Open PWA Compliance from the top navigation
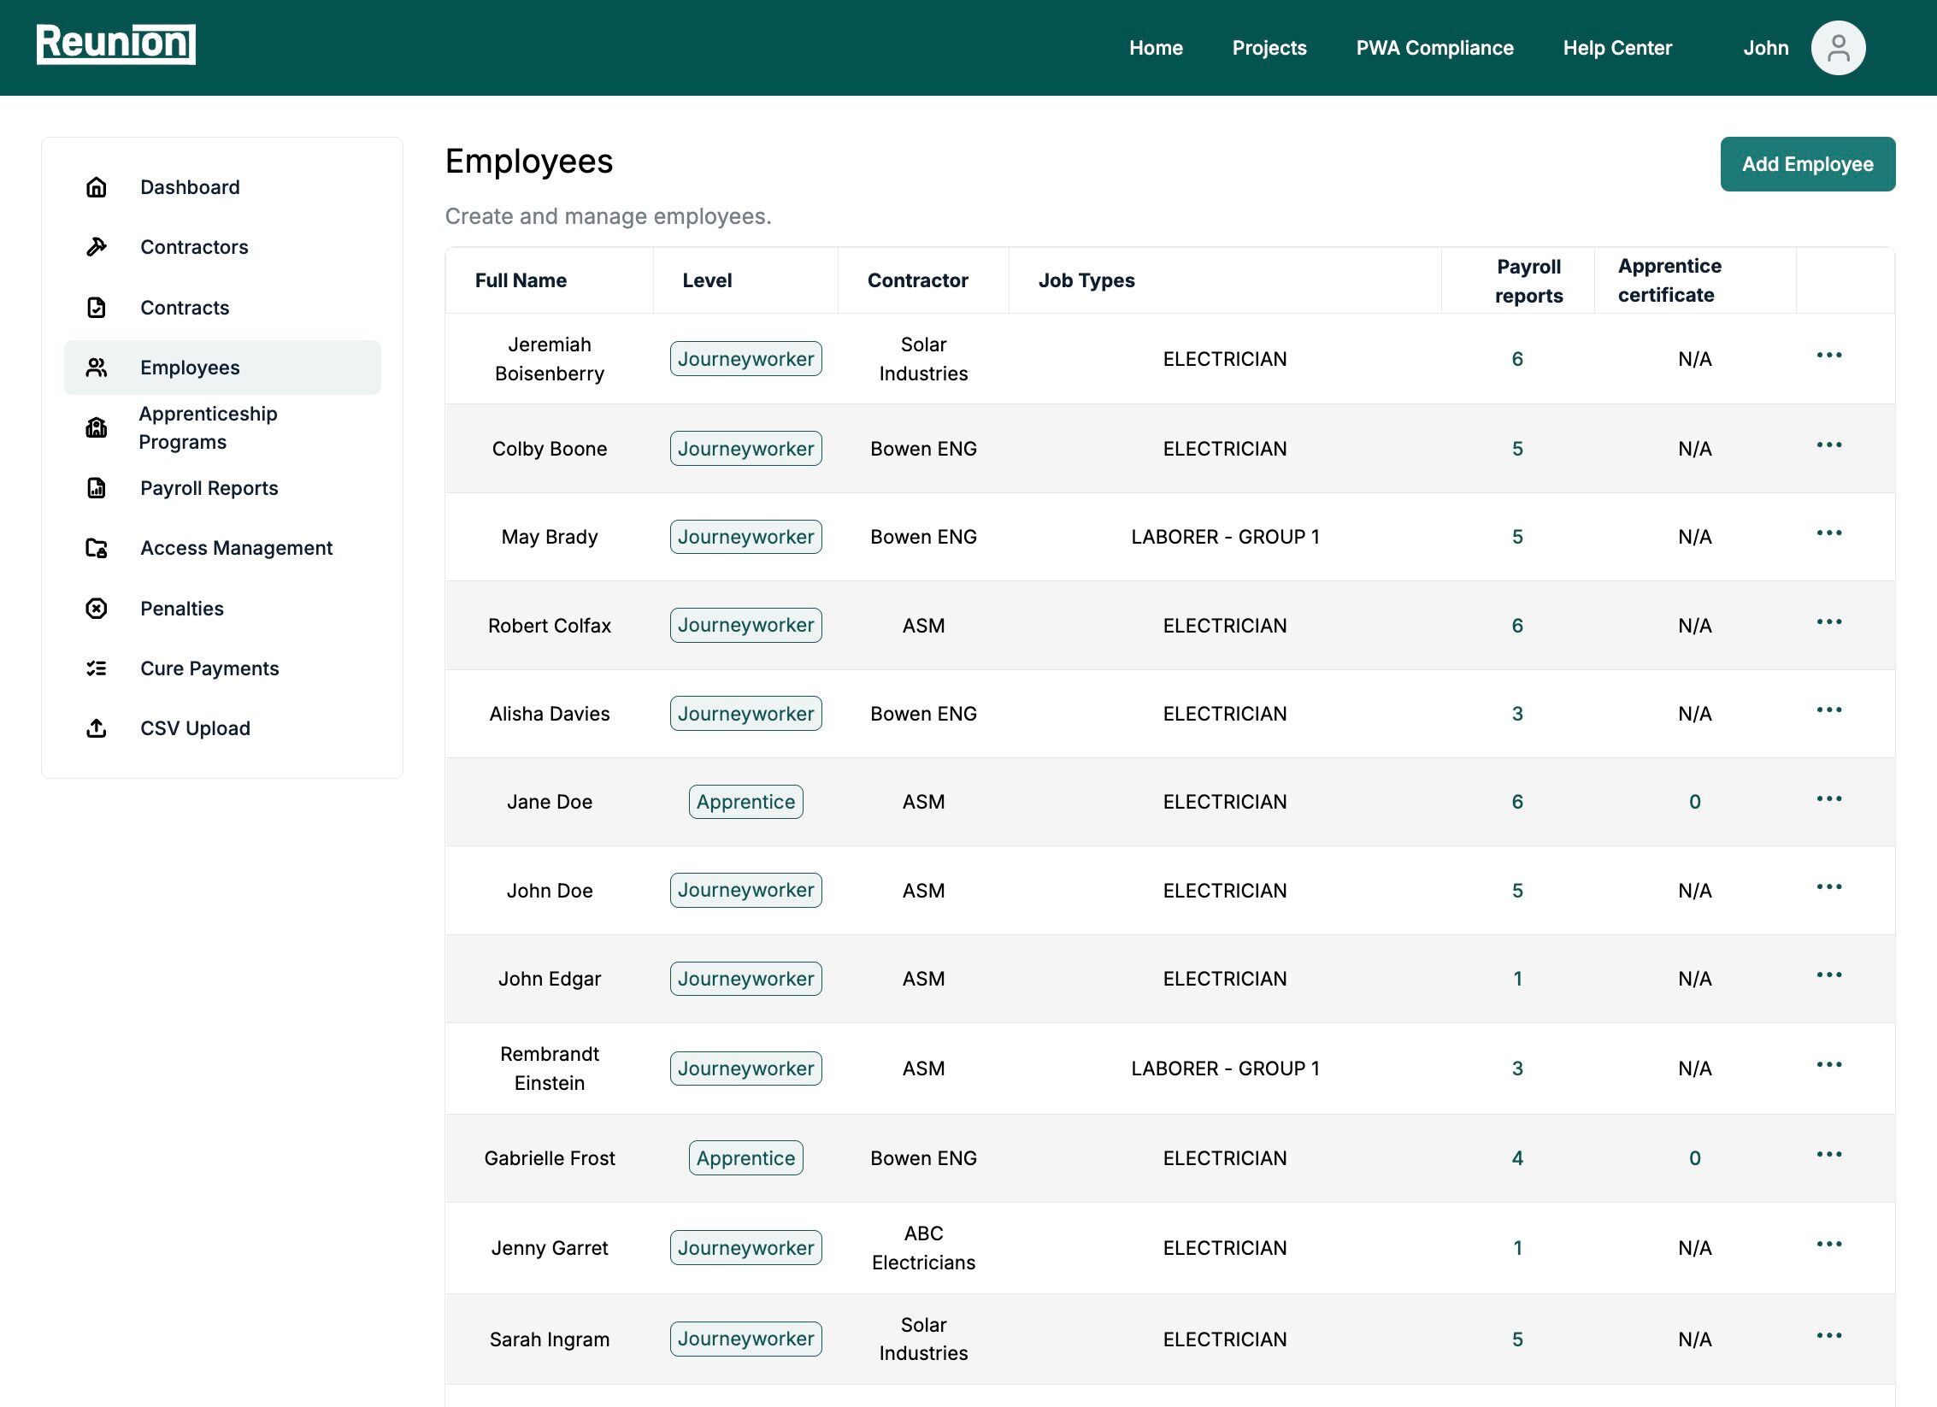 tap(1434, 47)
